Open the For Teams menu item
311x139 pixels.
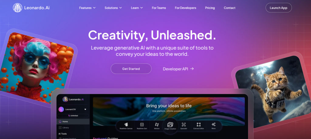(159, 8)
